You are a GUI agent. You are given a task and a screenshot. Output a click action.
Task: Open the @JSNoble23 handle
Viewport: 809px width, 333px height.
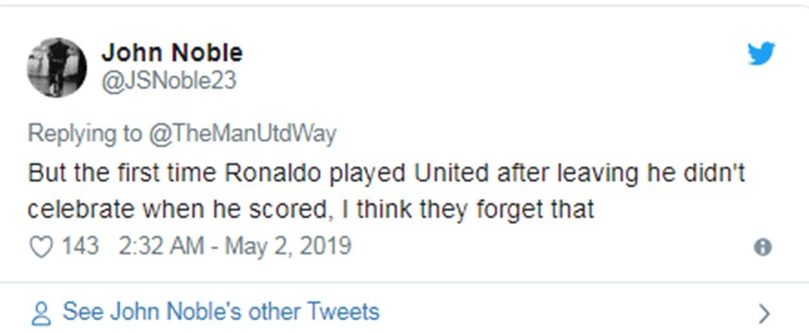point(168,80)
